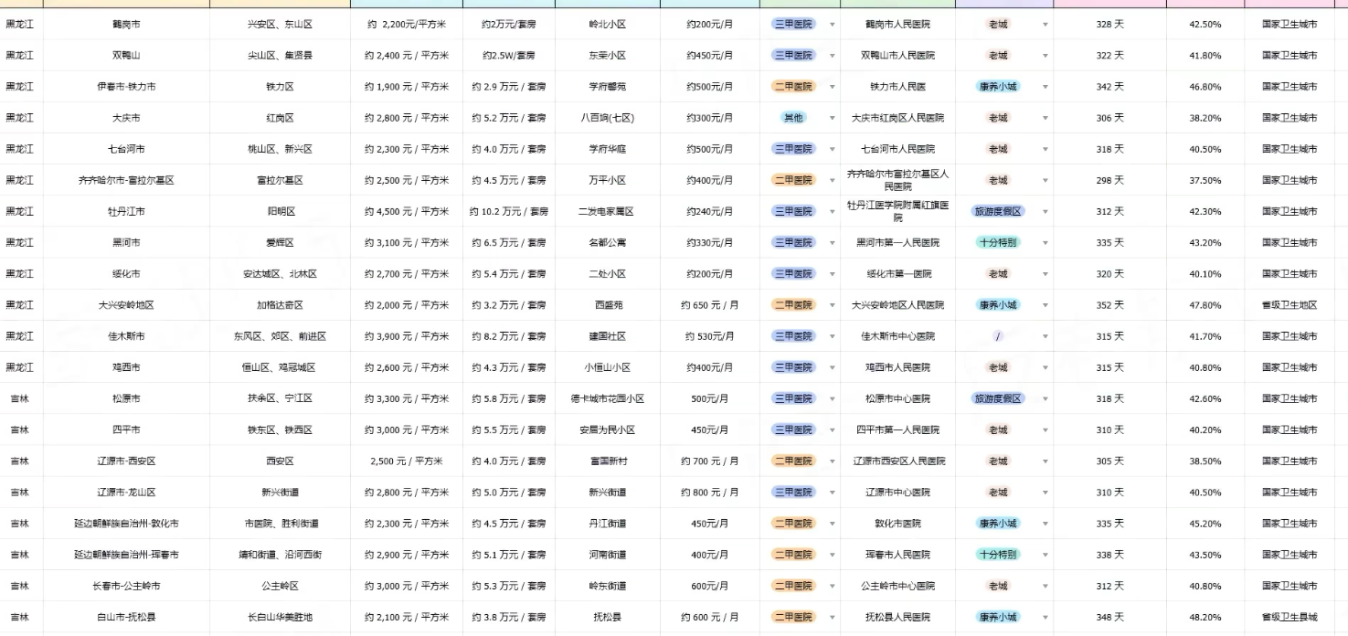Viewport: 1348px width, 636px height.
Task: Select the 十分特别 tag in the 珲春市 row
Action: tap(997, 555)
